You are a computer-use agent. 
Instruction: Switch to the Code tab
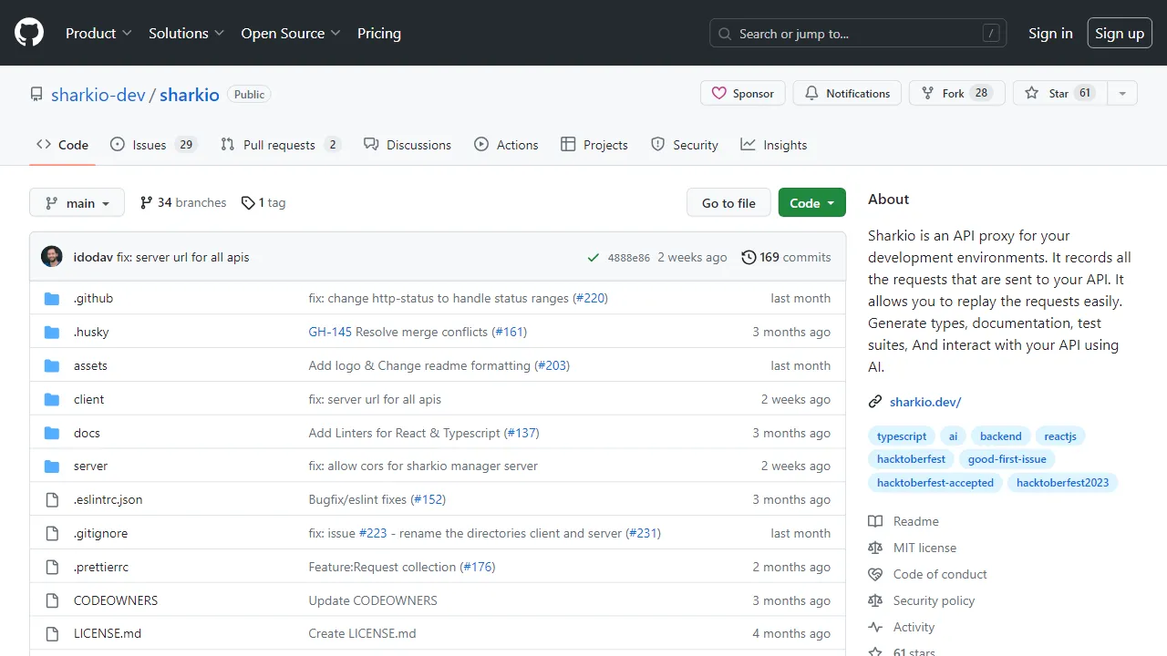coord(62,145)
